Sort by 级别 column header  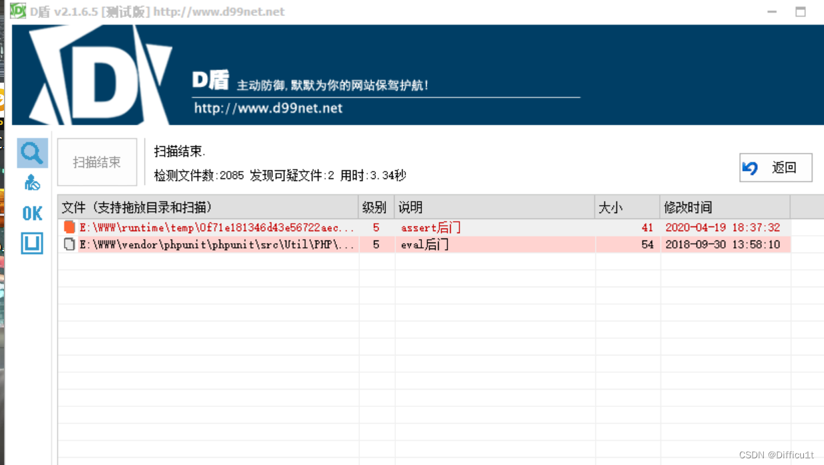pyautogui.click(x=376, y=207)
